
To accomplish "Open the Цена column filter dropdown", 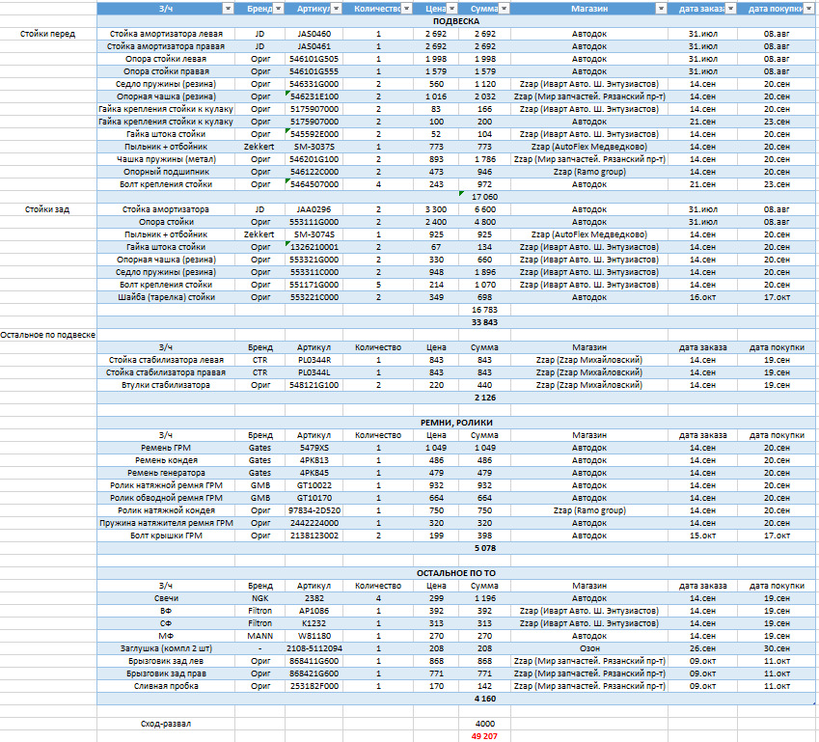I will pos(451,9).
